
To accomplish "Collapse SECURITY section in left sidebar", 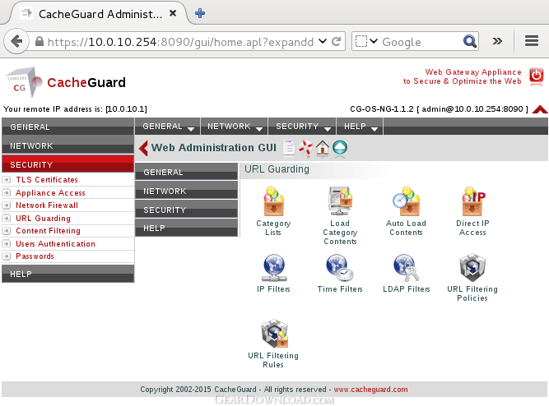I will [68, 164].
